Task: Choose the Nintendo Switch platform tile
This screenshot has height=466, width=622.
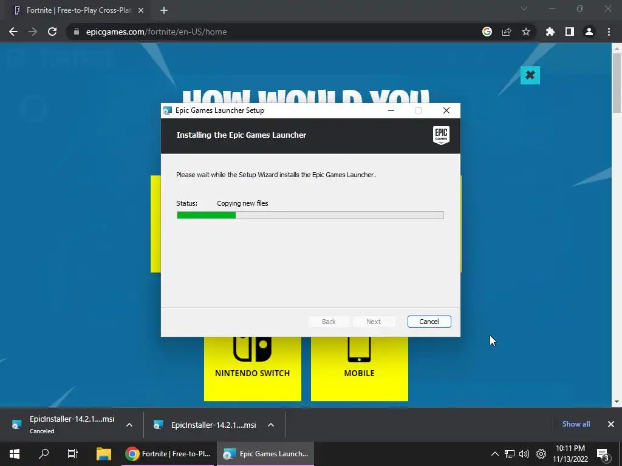Action: [252, 368]
